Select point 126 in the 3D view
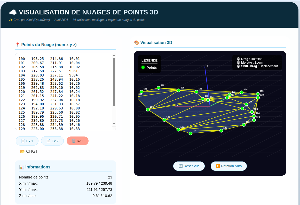Image resolution: width=300 pixels, height=205 pixels. [x=244, y=125]
